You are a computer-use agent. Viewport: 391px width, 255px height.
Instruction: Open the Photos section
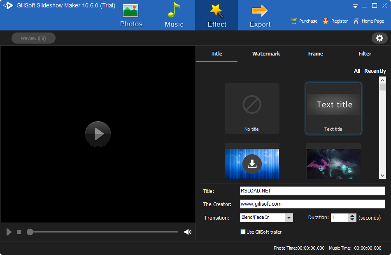[131, 16]
